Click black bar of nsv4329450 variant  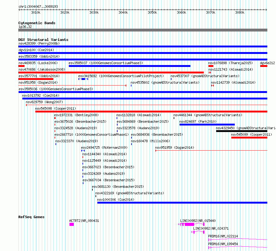click(x=242, y=131)
